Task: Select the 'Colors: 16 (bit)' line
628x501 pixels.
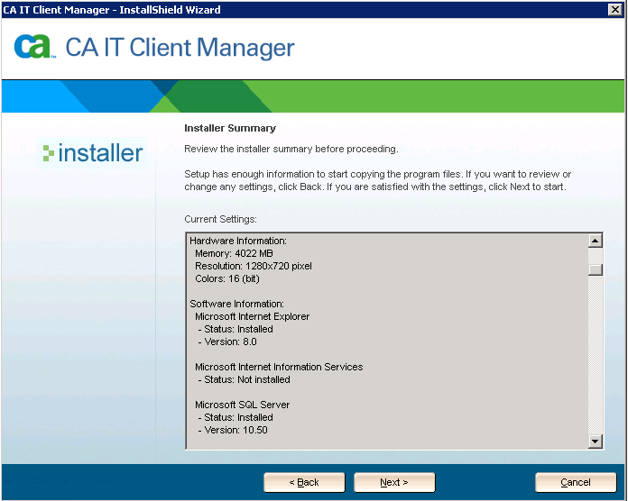Action: coord(227,278)
